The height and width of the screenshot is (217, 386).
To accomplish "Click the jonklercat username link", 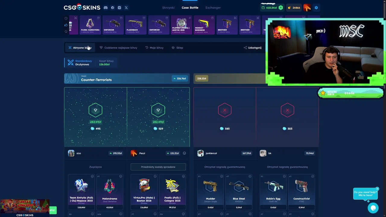I will tap(211, 153).
